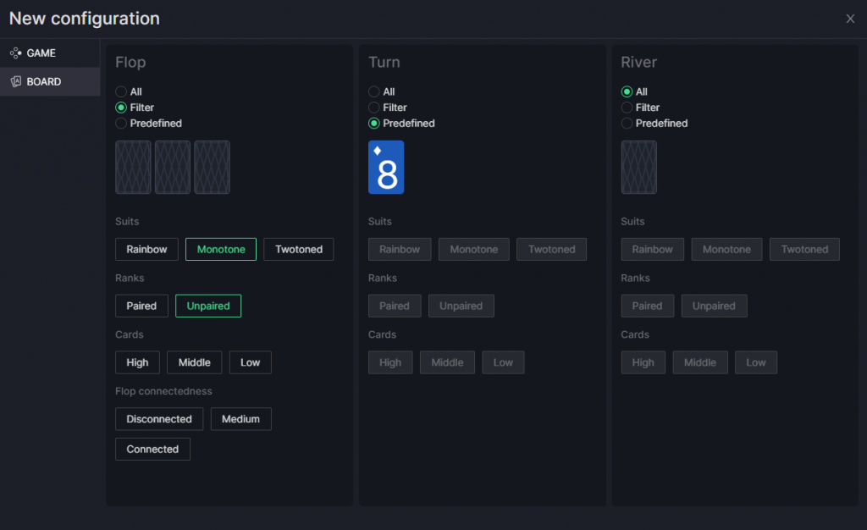The image size is (867, 530).
Task: Click the second flop card slot
Action: [173, 167]
